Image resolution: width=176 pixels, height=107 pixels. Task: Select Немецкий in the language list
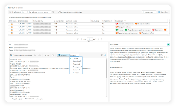pyautogui.click(x=76, y=70)
